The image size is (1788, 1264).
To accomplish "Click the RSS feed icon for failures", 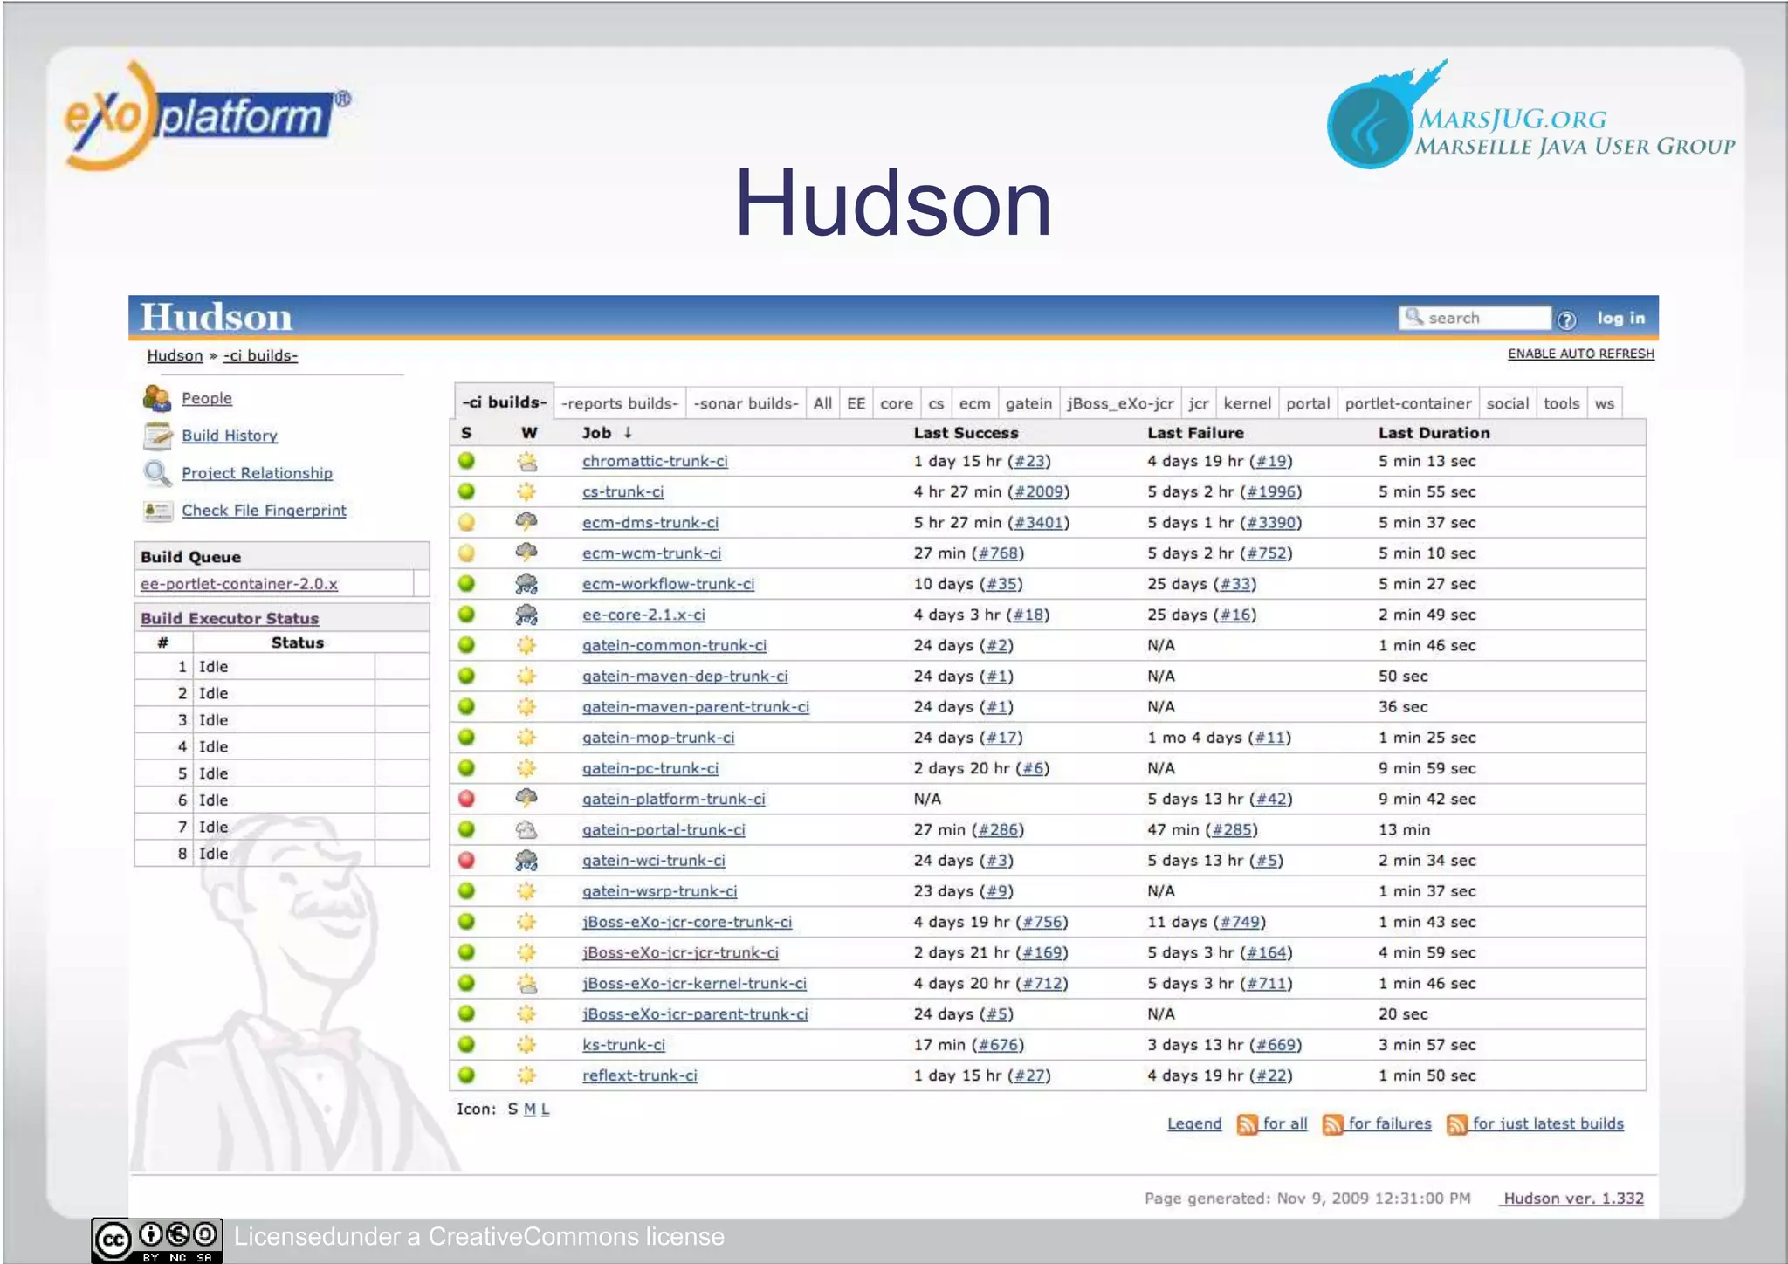I will point(1332,1124).
